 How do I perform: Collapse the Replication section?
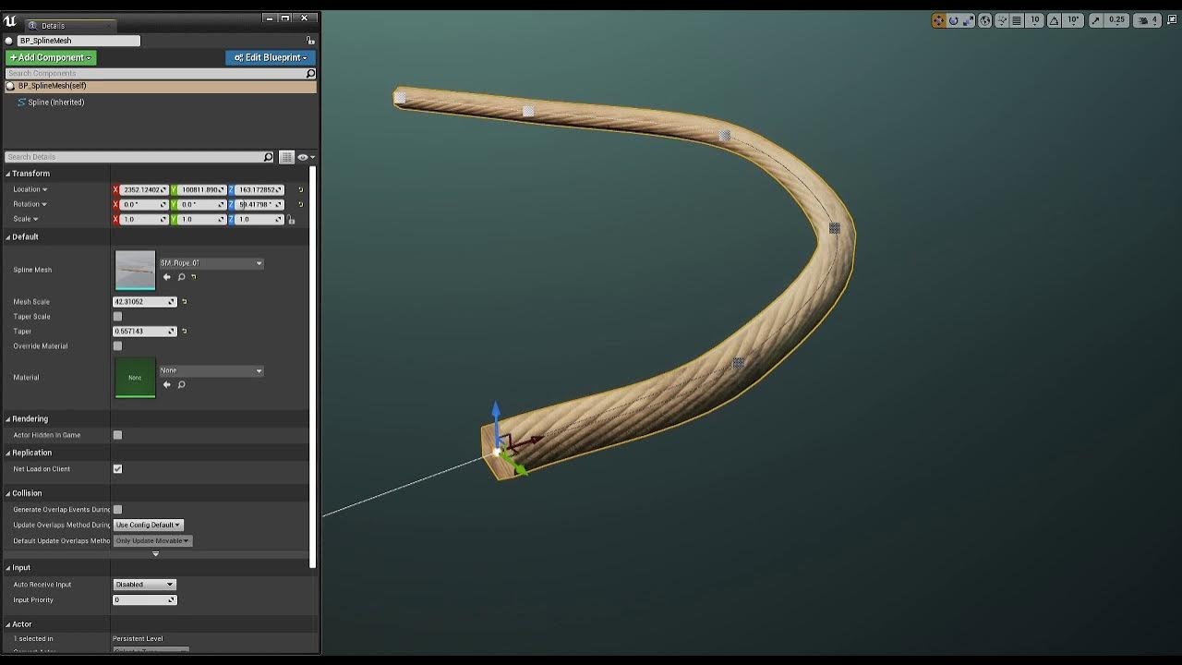(x=8, y=453)
